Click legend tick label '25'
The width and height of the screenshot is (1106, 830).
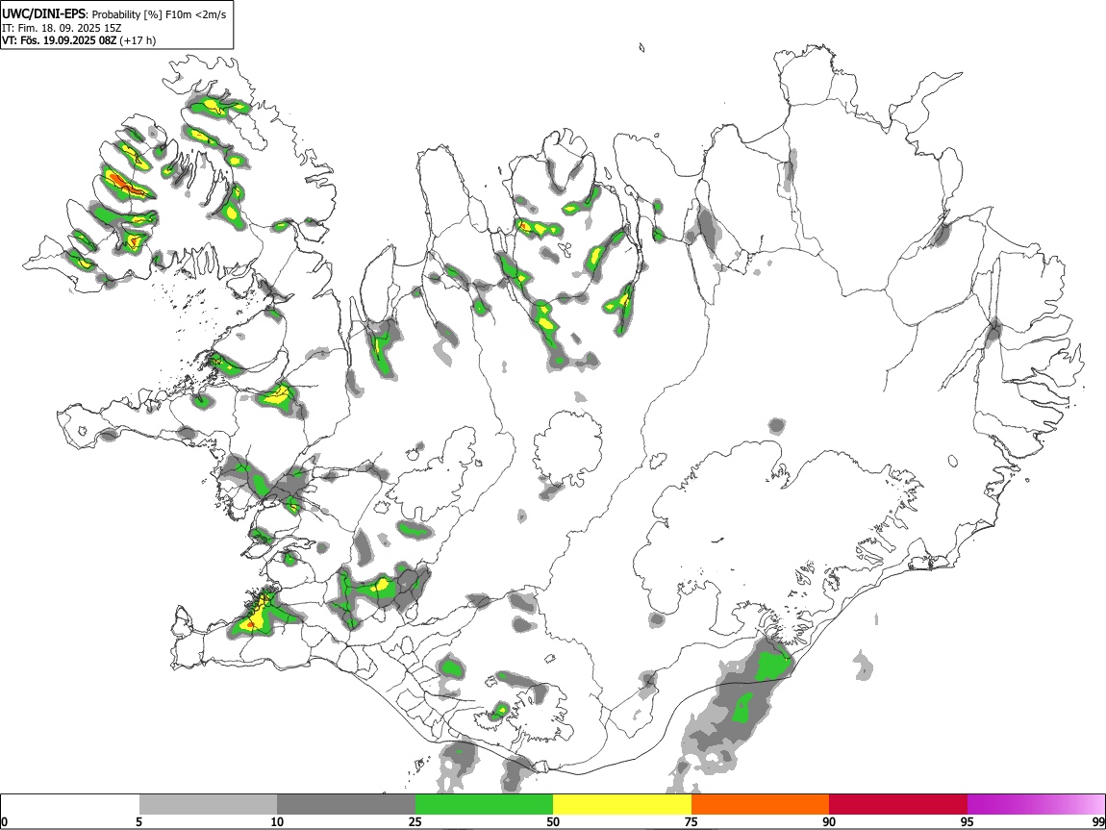tap(415, 822)
